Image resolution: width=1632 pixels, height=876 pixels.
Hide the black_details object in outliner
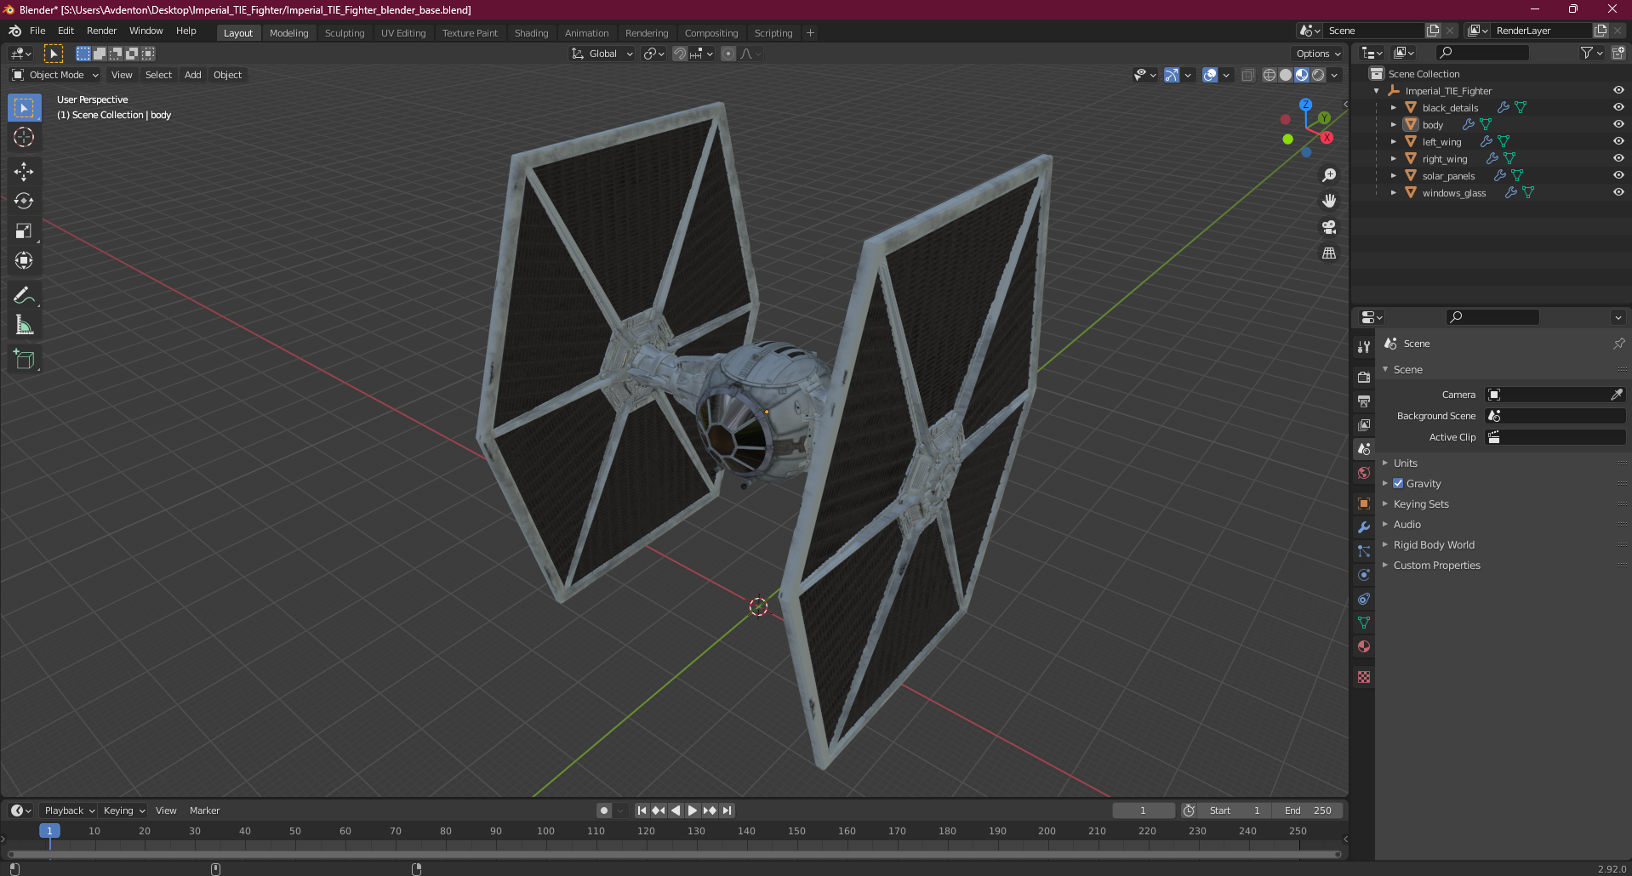(1618, 107)
